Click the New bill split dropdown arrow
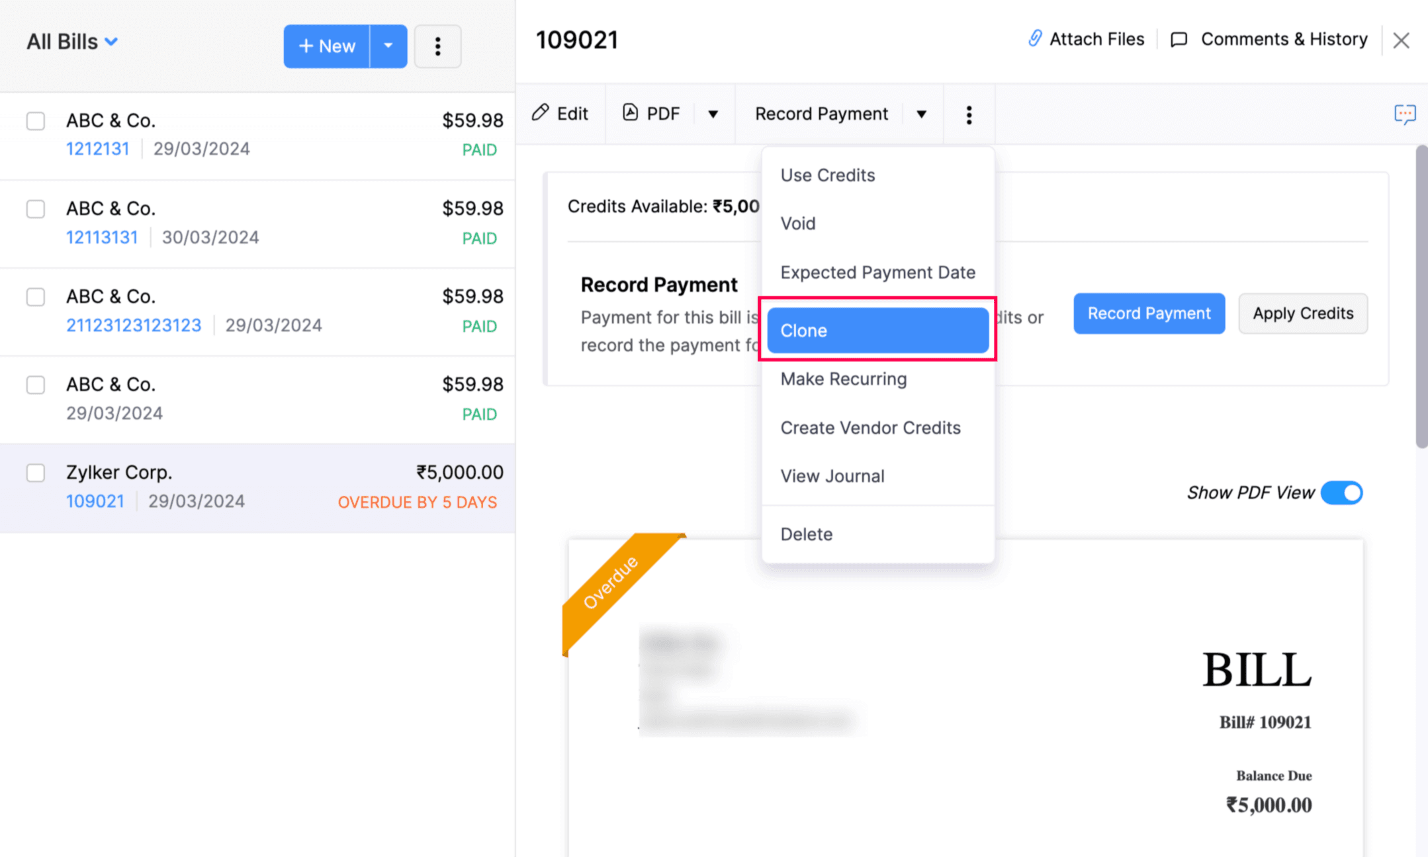Screen dimensions: 1428x857 tap(388, 45)
